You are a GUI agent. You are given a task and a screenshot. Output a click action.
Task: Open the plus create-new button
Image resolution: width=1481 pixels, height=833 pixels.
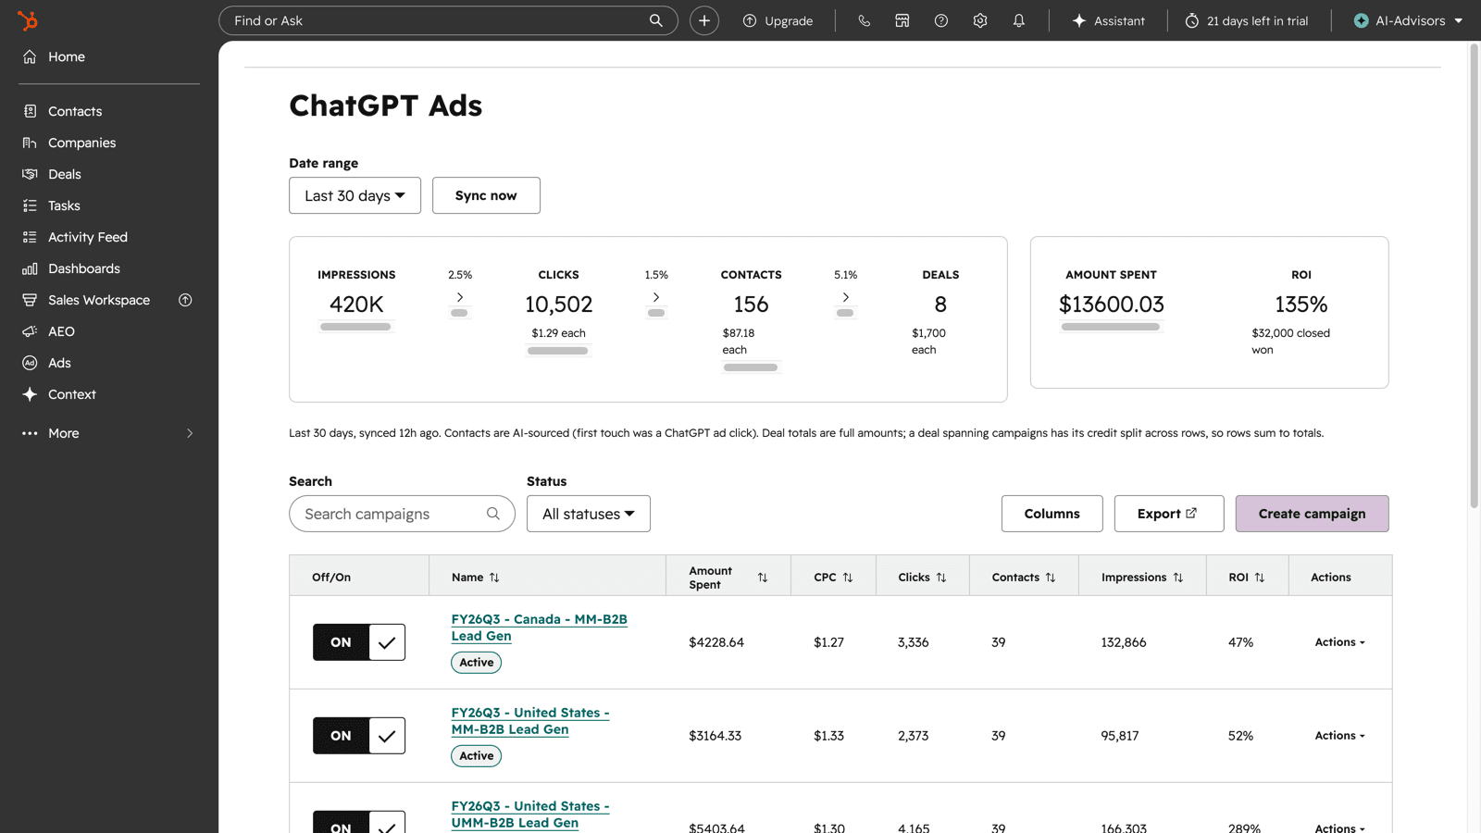coord(704,20)
